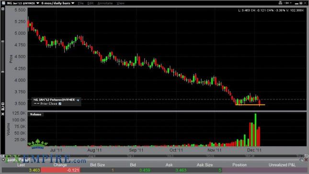Image resolution: width=309 pixels, height=174 pixels.
Task: Open the small arrow beside the pin icon
Action: click(x=291, y=3)
